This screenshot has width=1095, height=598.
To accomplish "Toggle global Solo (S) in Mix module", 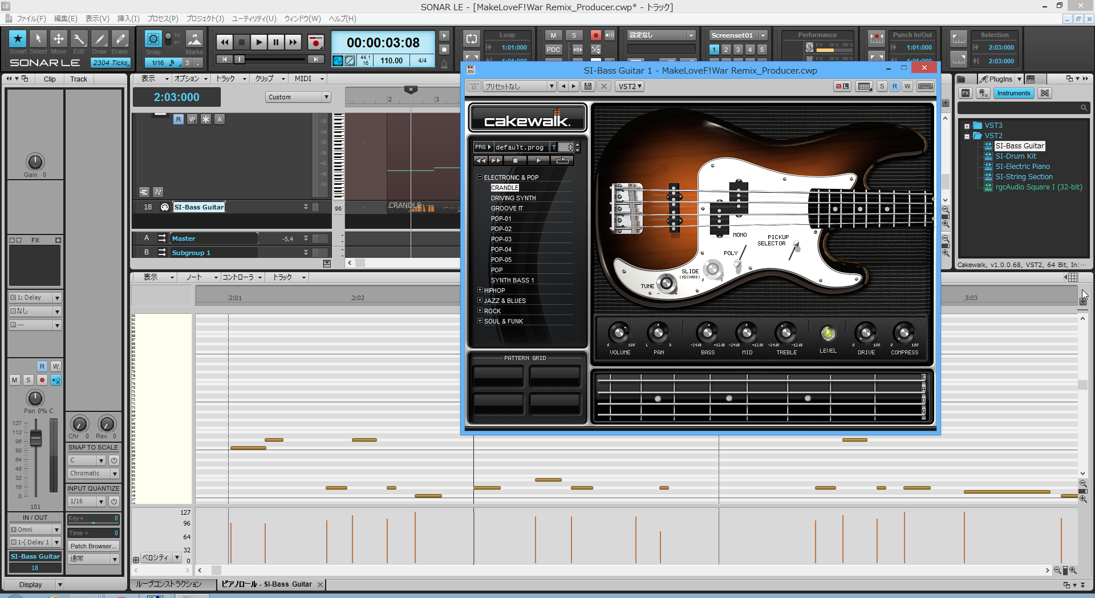I will click(x=574, y=35).
